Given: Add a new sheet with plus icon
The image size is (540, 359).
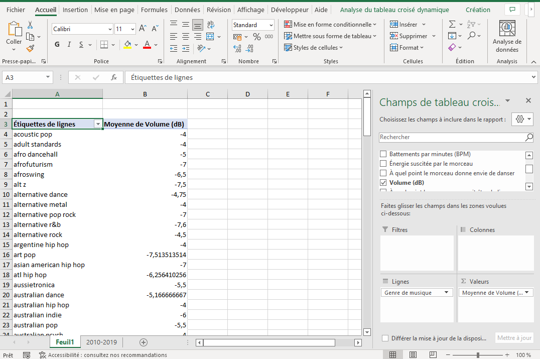Looking at the screenshot, I should pyautogui.click(x=144, y=342).
